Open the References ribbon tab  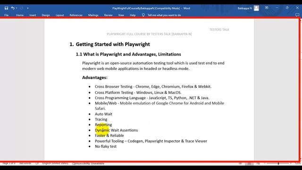pos(76,15)
